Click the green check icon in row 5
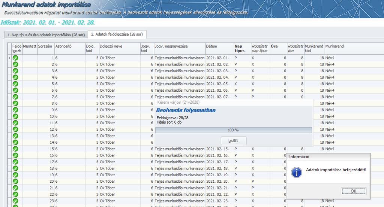Screen dimensions: 384x207 (x=15, y=84)
